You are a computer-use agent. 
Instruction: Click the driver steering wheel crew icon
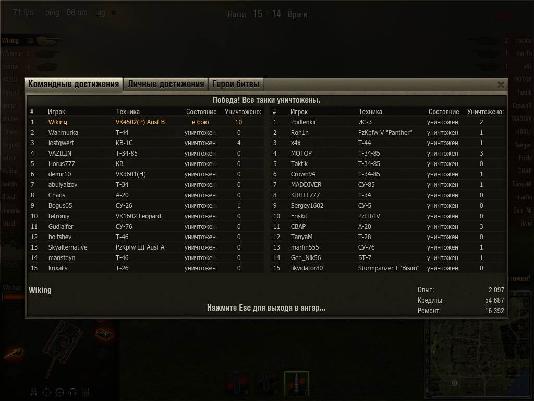click(x=59, y=393)
